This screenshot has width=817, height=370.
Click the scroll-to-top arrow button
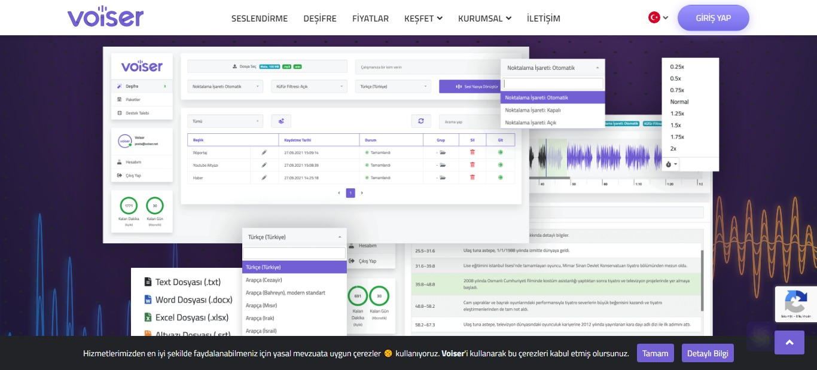pyautogui.click(x=789, y=343)
